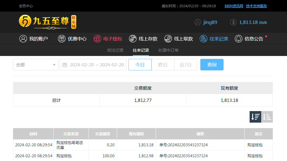Click the online withdrawal hand-coin icon

[168, 39]
